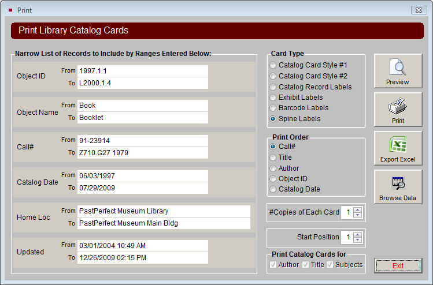Click Object ID From field 1997.1.1
The width and height of the screenshot is (433, 285).
click(x=143, y=71)
